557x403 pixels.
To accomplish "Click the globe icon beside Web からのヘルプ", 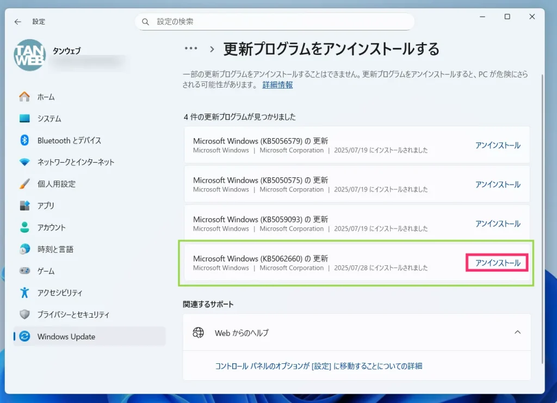I will click(x=198, y=333).
